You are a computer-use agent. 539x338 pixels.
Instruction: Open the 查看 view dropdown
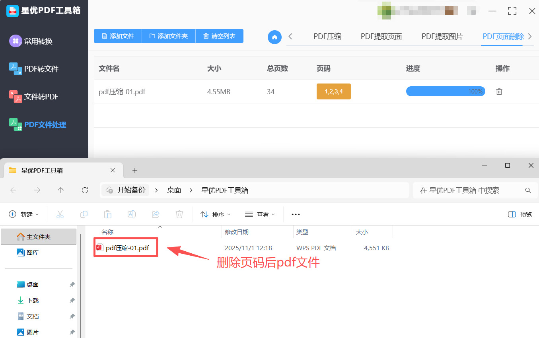260,214
